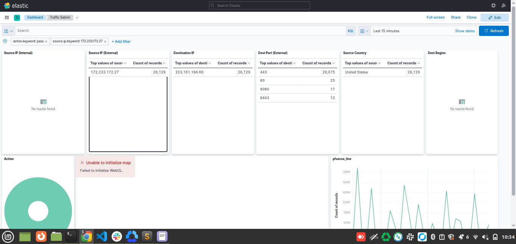This screenshot has height=244, width=516.
Task: Open Dest Port (External) Top values column menu
Action: click(x=277, y=63)
